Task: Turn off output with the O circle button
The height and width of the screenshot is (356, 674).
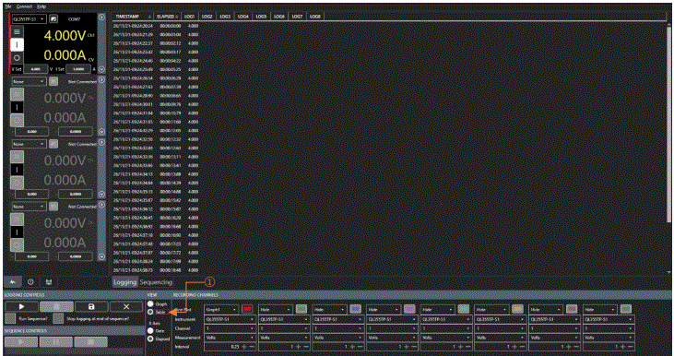Action: pos(17,57)
